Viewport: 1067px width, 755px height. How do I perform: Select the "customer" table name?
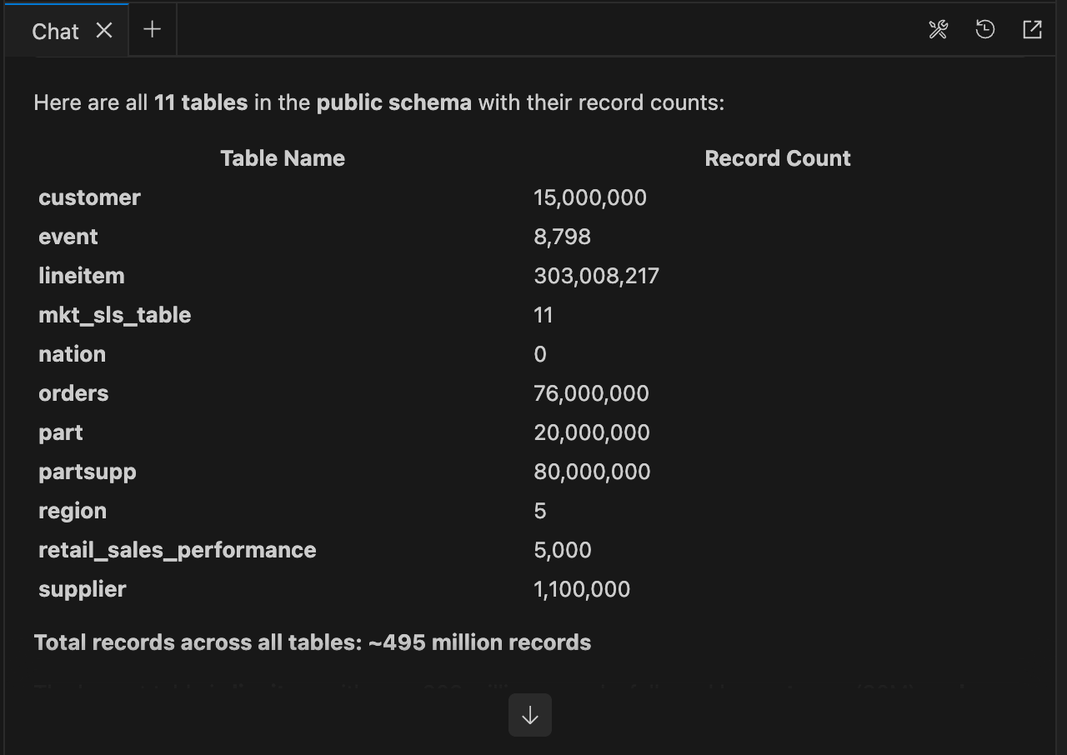pyautogui.click(x=89, y=197)
